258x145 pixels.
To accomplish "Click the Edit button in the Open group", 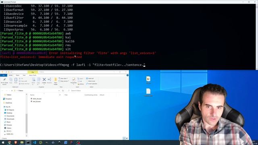I will [80, 81].
